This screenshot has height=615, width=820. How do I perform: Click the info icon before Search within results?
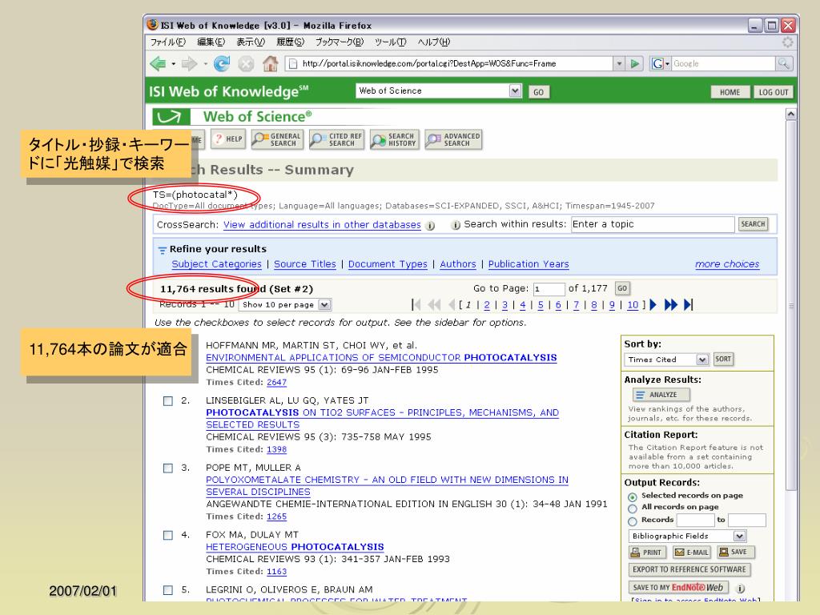456,225
